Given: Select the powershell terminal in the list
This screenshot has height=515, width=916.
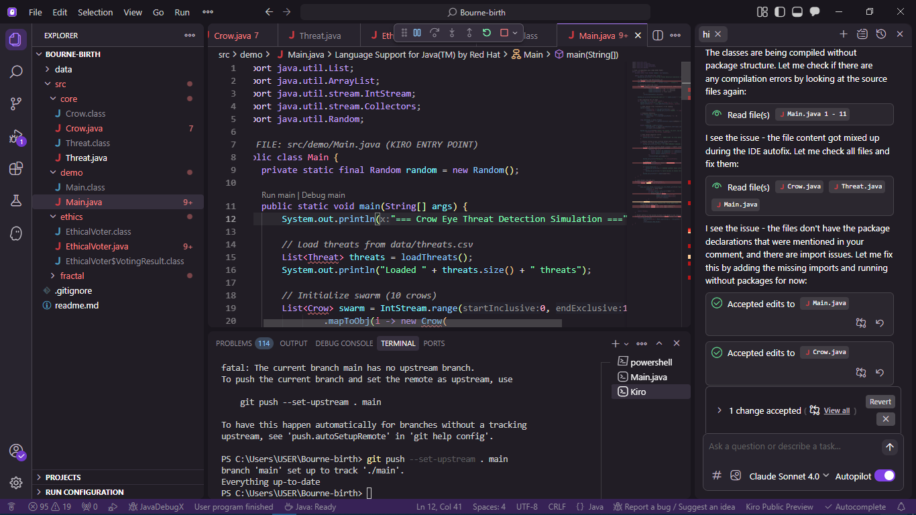Looking at the screenshot, I should 650,362.
